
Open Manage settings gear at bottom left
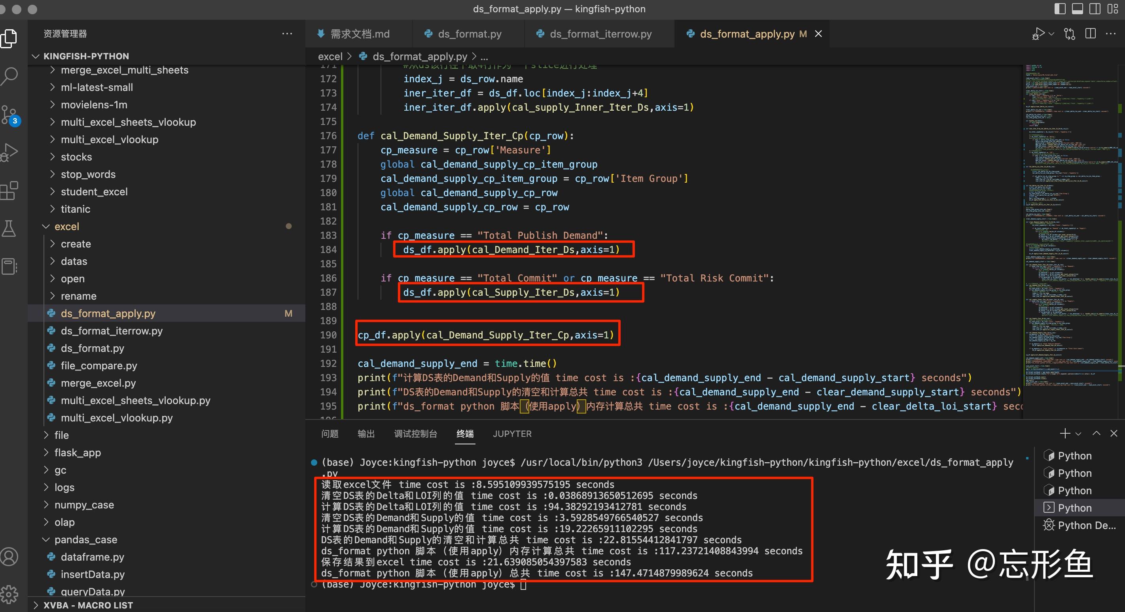click(x=9, y=594)
